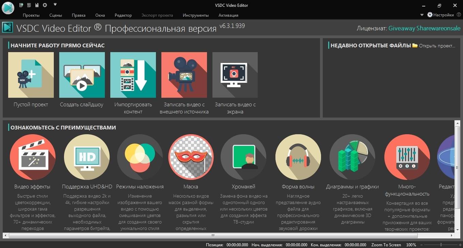Image resolution: width=463 pixels, height=248 pixels.
Task: Click the Пустой проект label
Action: [x=31, y=105]
